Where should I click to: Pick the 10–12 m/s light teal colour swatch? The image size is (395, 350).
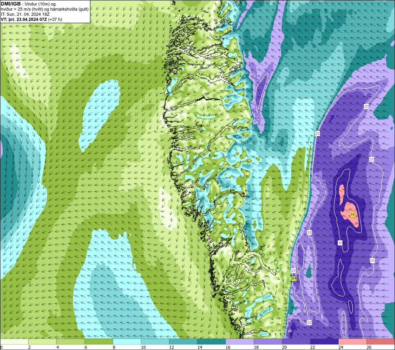pyautogui.click(x=155, y=341)
